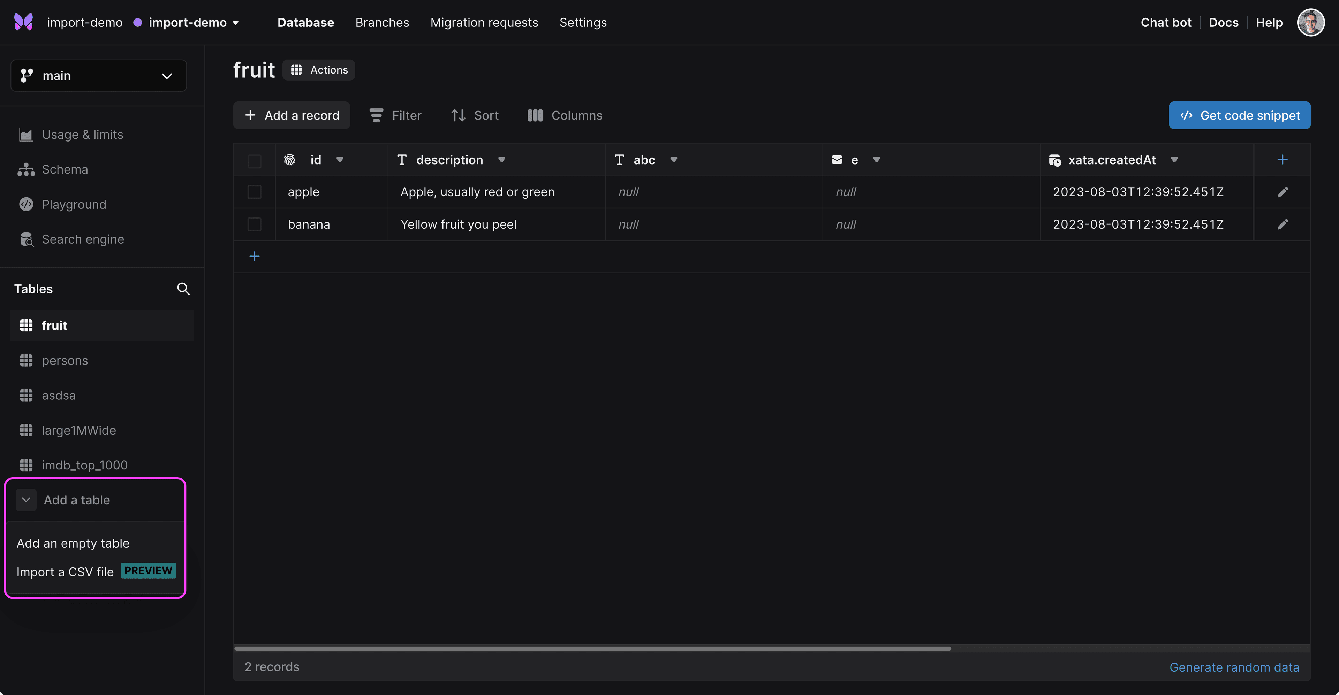Add a new row with the plus icon
The width and height of the screenshot is (1339, 695).
[255, 256]
